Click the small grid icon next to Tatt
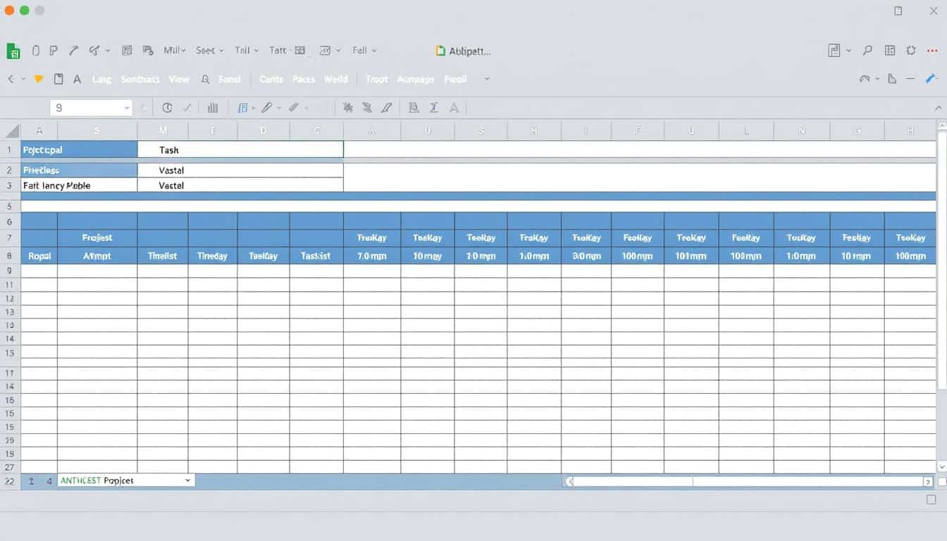 [299, 51]
